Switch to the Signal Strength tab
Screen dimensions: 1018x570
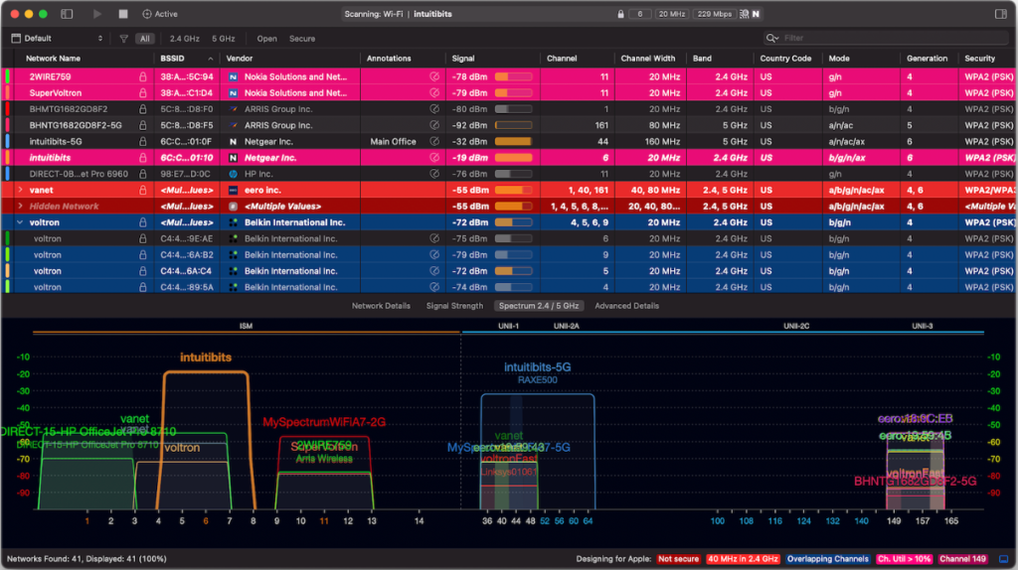454,306
